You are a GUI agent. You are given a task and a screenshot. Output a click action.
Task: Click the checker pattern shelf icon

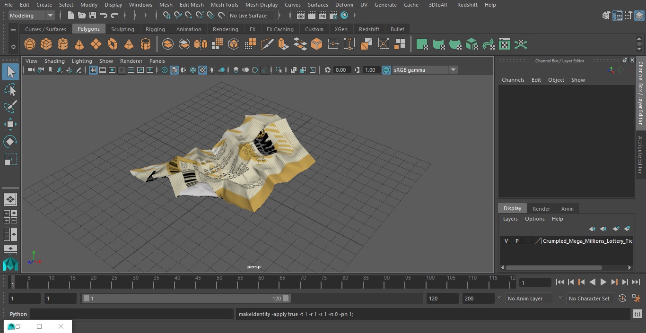pyautogui.click(x=505, y=44)
